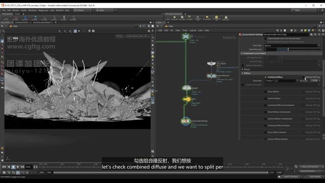Click the Environment Light shelf tool
The image size is (325, 183).
click(x=216, y=18)
